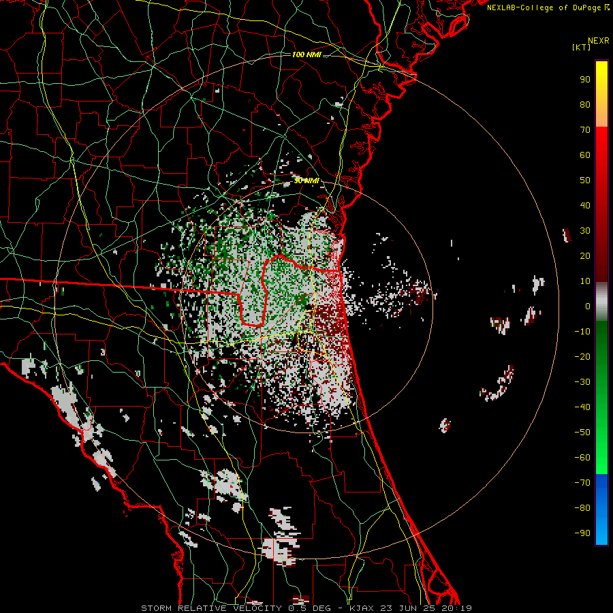Click the -40 value on the velocity scale
The height and width of the screenshot is (613, 613).
click(x=582, y=407)
